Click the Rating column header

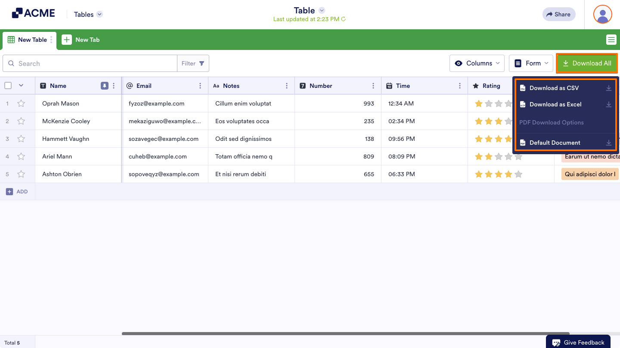point(491,86)
